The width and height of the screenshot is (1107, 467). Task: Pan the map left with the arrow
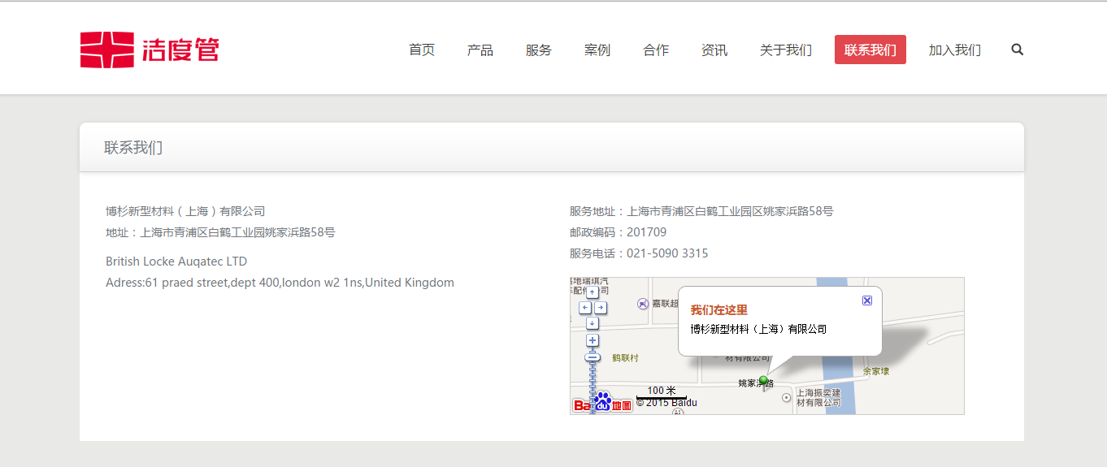click(x=584, y=308)
